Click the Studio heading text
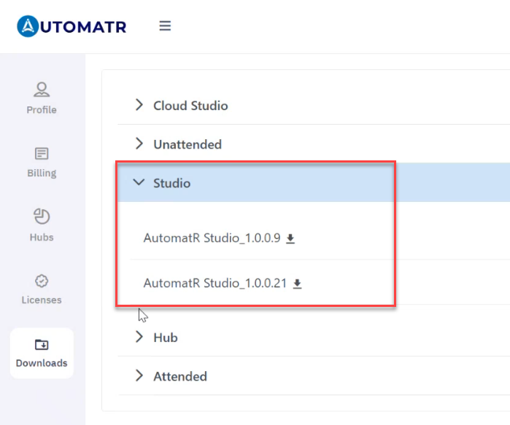This screenshot has height=425, width=510. pyautogui.click(x=171, y=183)
